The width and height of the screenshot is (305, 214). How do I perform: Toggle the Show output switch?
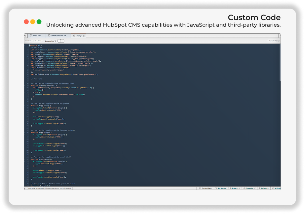click(61, 41)
